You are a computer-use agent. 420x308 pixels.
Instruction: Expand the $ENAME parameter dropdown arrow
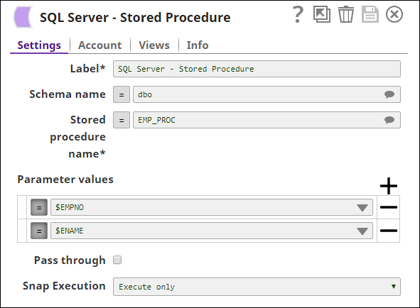[362, 231]
